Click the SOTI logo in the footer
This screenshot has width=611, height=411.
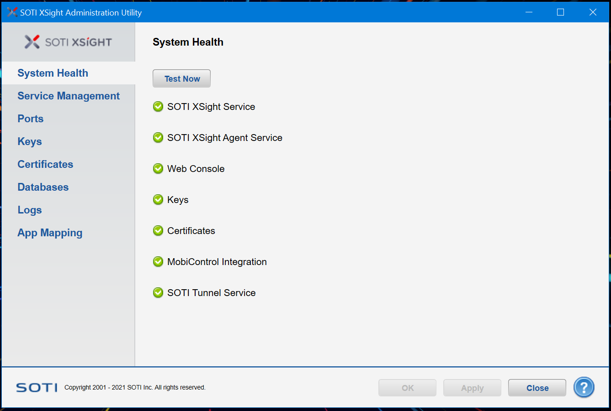coord(37,388)
